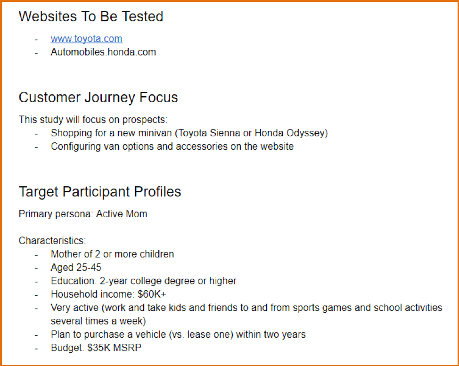The height and width of the screenshot is (366, 459).
Task: Click the 'Primary persona: Active Mom' line
Action: [x=83, y=214]
